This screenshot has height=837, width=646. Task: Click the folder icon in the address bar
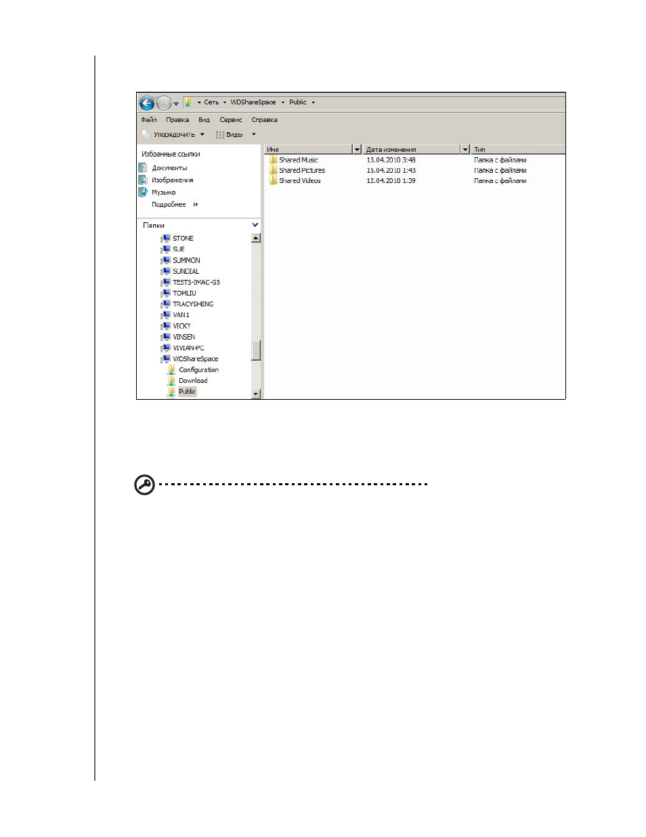pos(188,102)
